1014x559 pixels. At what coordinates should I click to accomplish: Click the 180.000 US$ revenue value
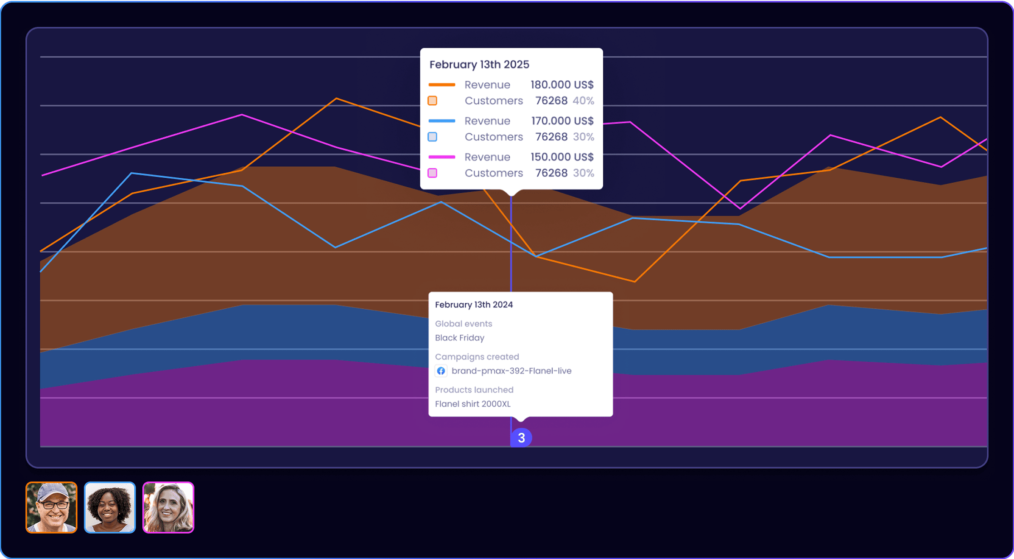(562, 85)
